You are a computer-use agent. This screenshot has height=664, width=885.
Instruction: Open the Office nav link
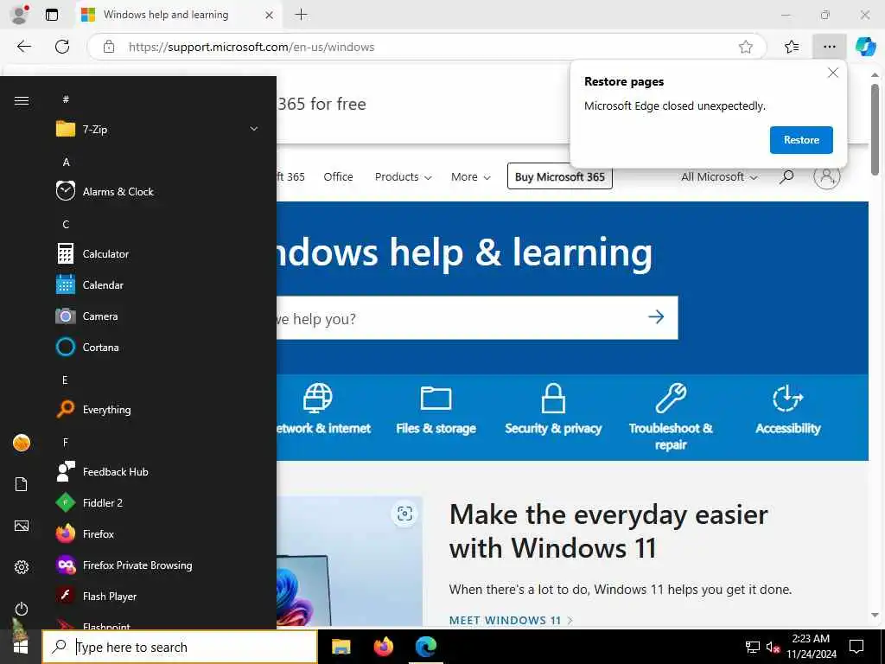pyautogui.click(x=338, y=176)
